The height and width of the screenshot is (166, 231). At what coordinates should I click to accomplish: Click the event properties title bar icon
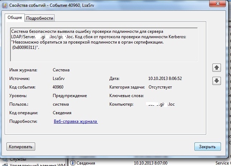pyautogui.click(x=5, y=5)
